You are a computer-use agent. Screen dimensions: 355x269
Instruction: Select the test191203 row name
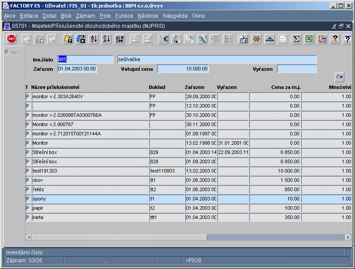(90, 171)
